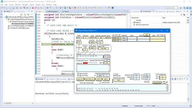Viewport: 192px width, 108px height.
Task: Maximize the Live Expressions view
Action: 187,11
